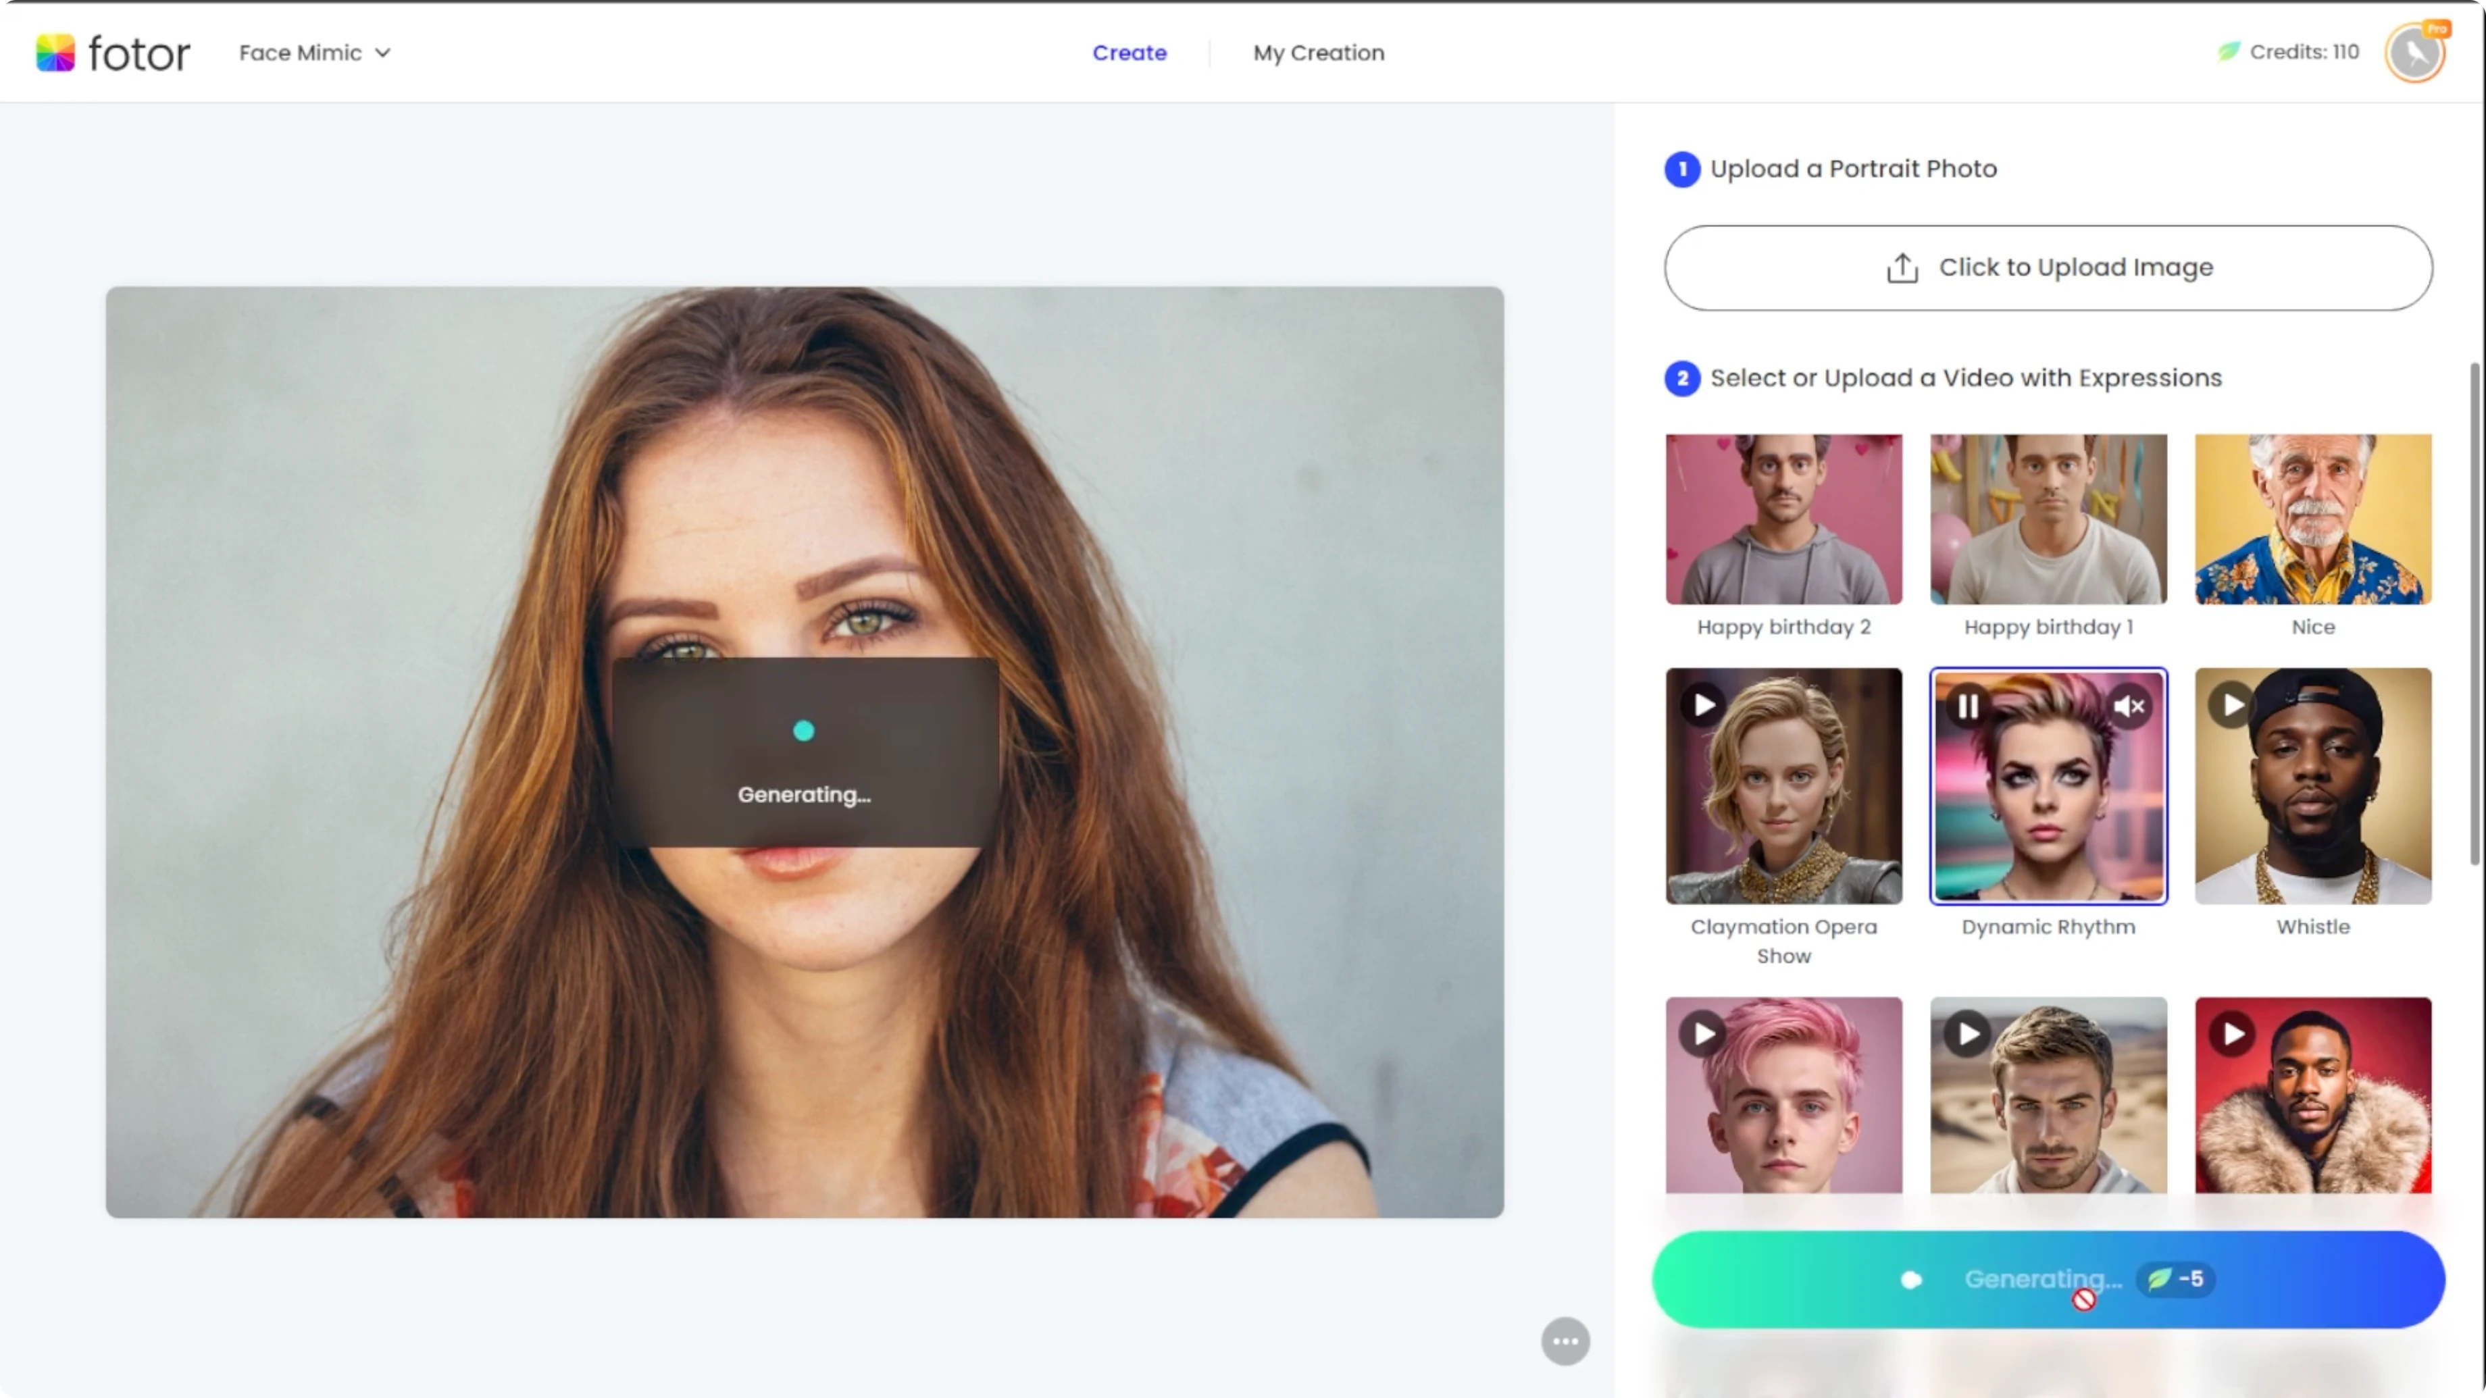Select the Happy birthday 2 video thumbnail
Image resolution: width=2486 pixels, height=1398 pixels.
(x=1783, y=519)
